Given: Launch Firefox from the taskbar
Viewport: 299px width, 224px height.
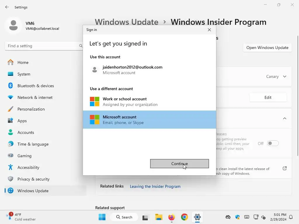Looking at the screenshot, I should (x=171, y=217).
